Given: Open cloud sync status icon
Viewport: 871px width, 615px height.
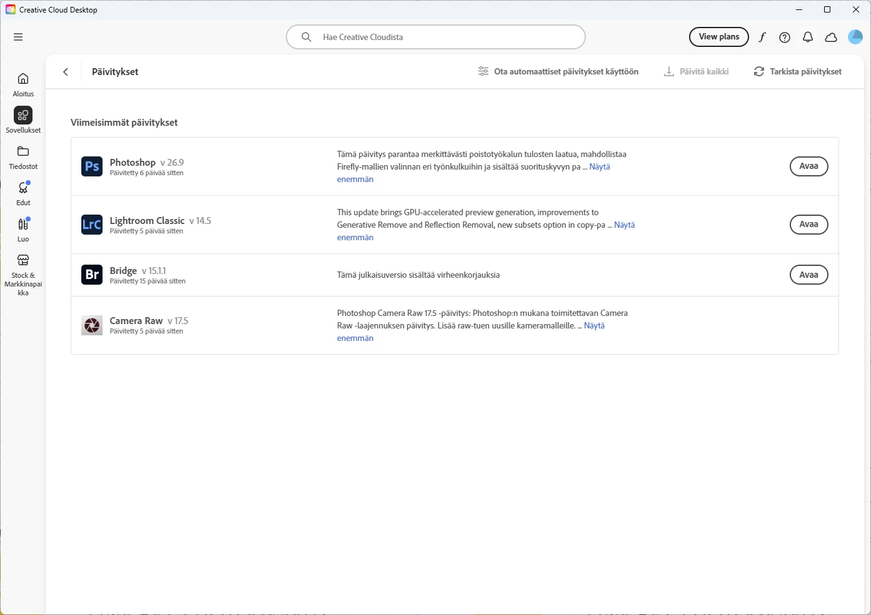Looking at the screenshot, I should click(831, 38).
